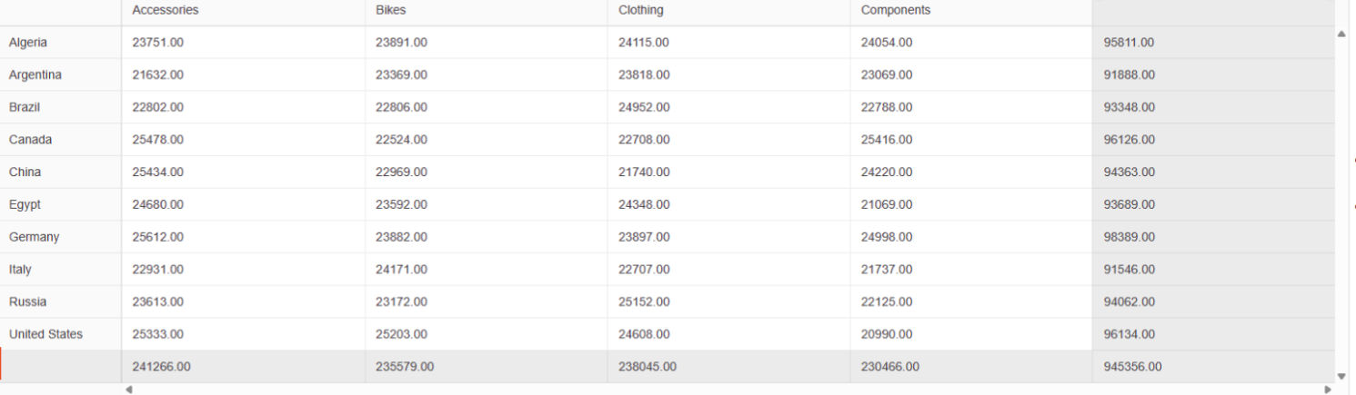Click the horizontal scrollbar left arrow
Screen dimensions: 1356x395
[x=129, y=390]
